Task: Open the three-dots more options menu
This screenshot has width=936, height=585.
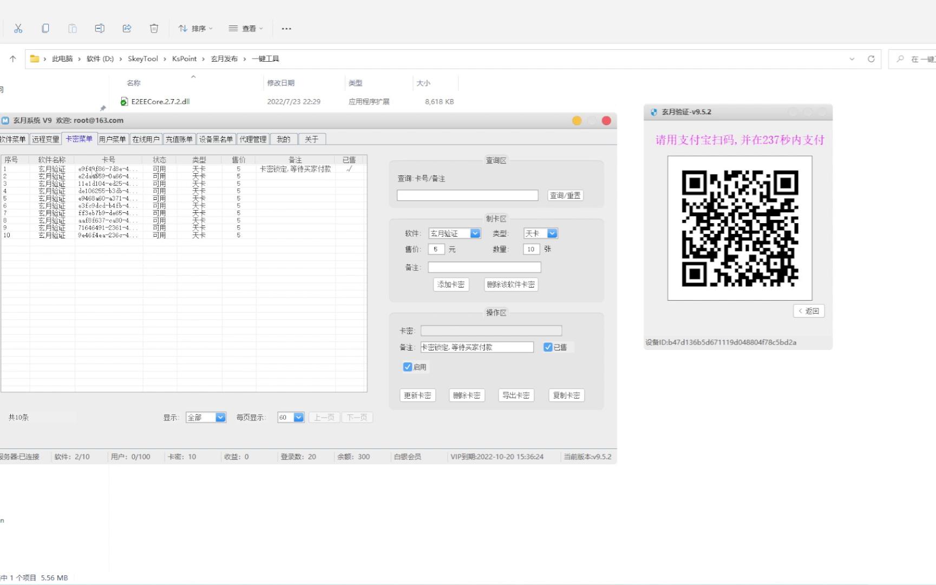Action: point(286,29)
